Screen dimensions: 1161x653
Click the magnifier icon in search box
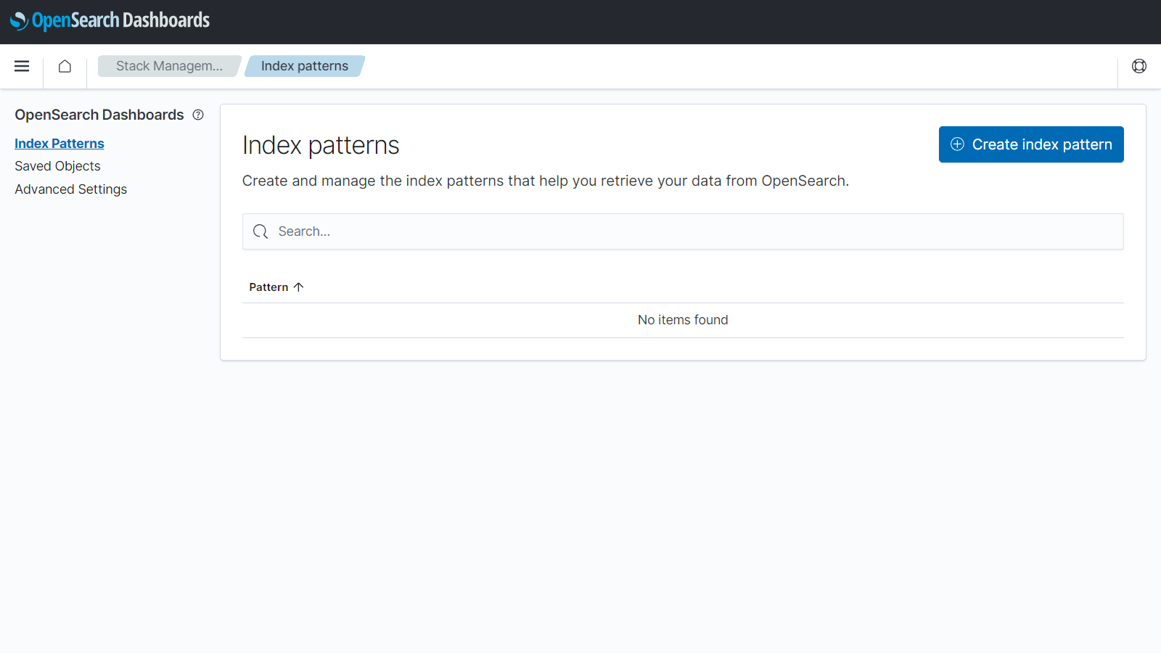click(260, 231)
